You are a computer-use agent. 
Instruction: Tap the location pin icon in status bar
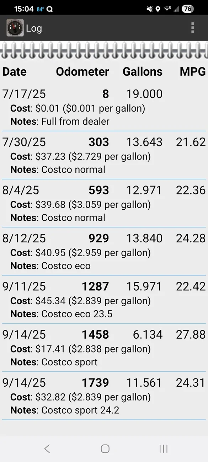158,9
